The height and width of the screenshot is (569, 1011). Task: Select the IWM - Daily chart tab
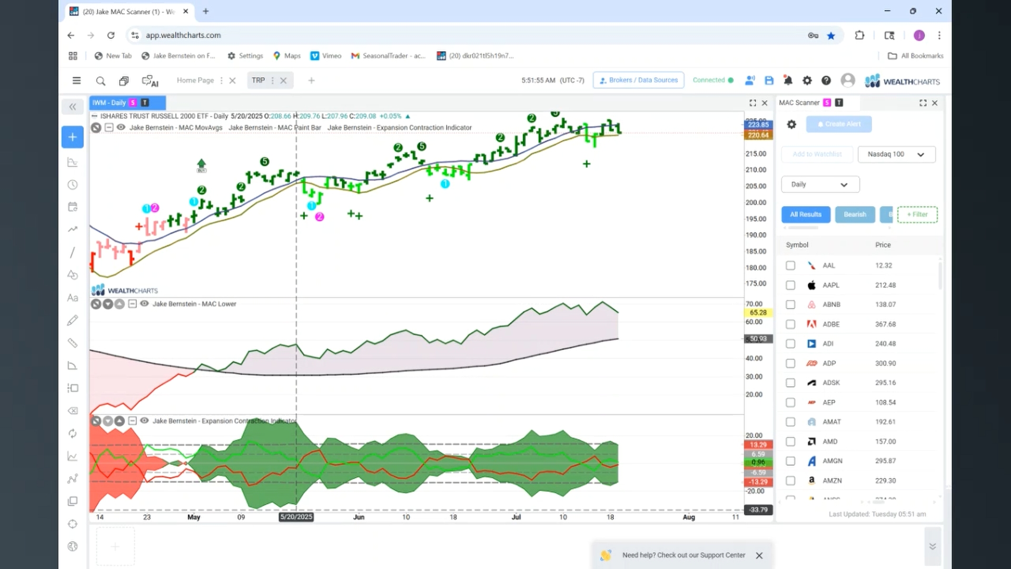[127, 103]
